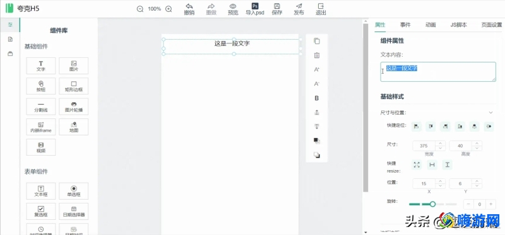Decrease Y position with down arrow
This screenshot has width=505, height=235.
pos(477,186)
